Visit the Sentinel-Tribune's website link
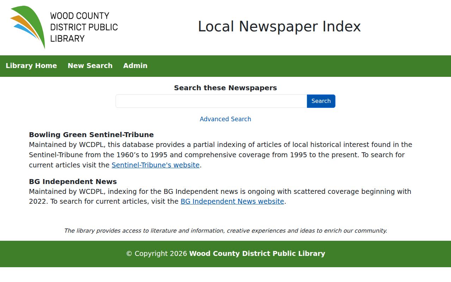This screenshot has height=282, width=451. click(x=156, y=165)
